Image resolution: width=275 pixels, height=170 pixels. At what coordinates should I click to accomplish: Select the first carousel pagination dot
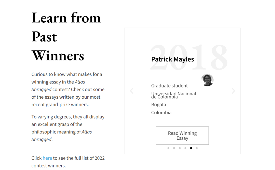168,148
